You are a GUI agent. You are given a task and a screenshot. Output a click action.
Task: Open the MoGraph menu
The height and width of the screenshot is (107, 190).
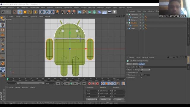coord(92,7)
